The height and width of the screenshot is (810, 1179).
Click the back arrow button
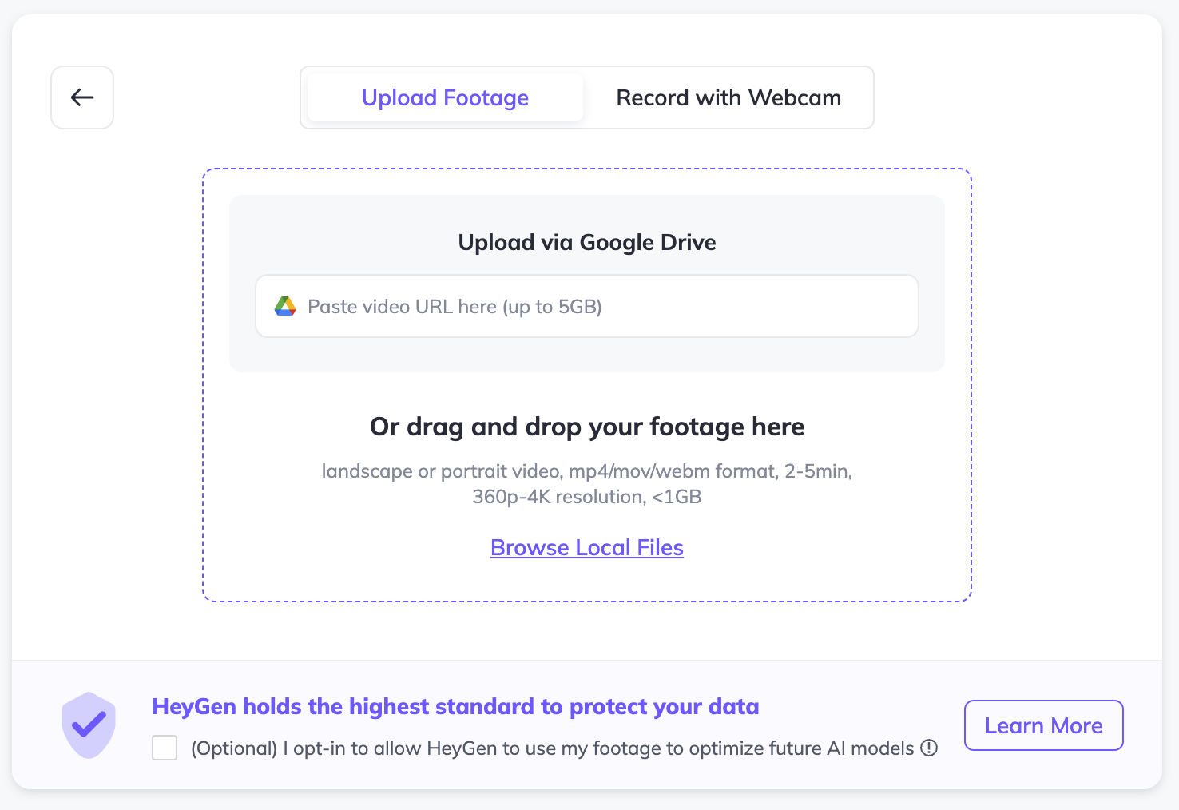pyautogui.click(x=82, y=97)
